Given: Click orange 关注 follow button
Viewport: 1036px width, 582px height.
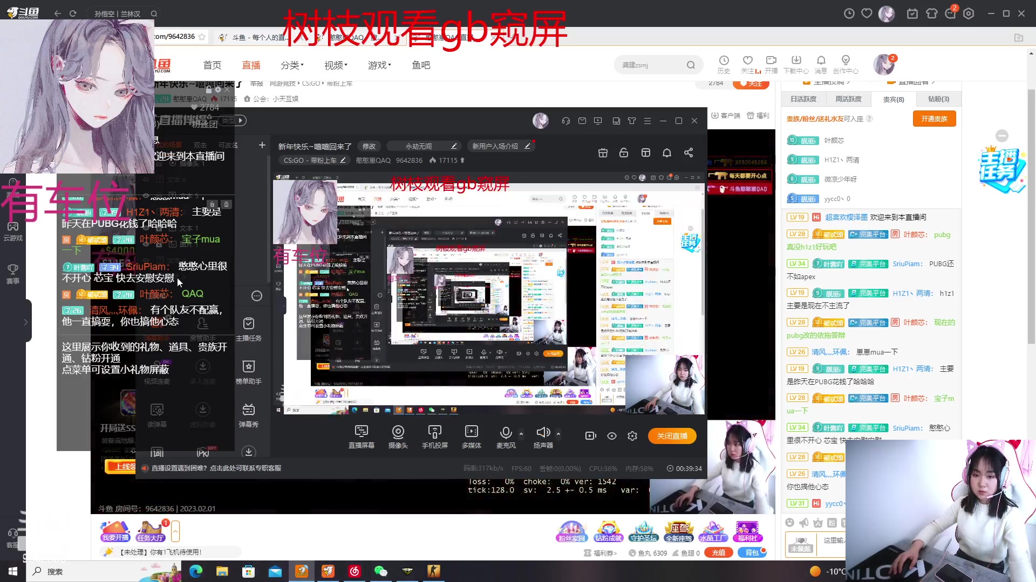Looking at the screenshot, I should (x=751, y=84).
